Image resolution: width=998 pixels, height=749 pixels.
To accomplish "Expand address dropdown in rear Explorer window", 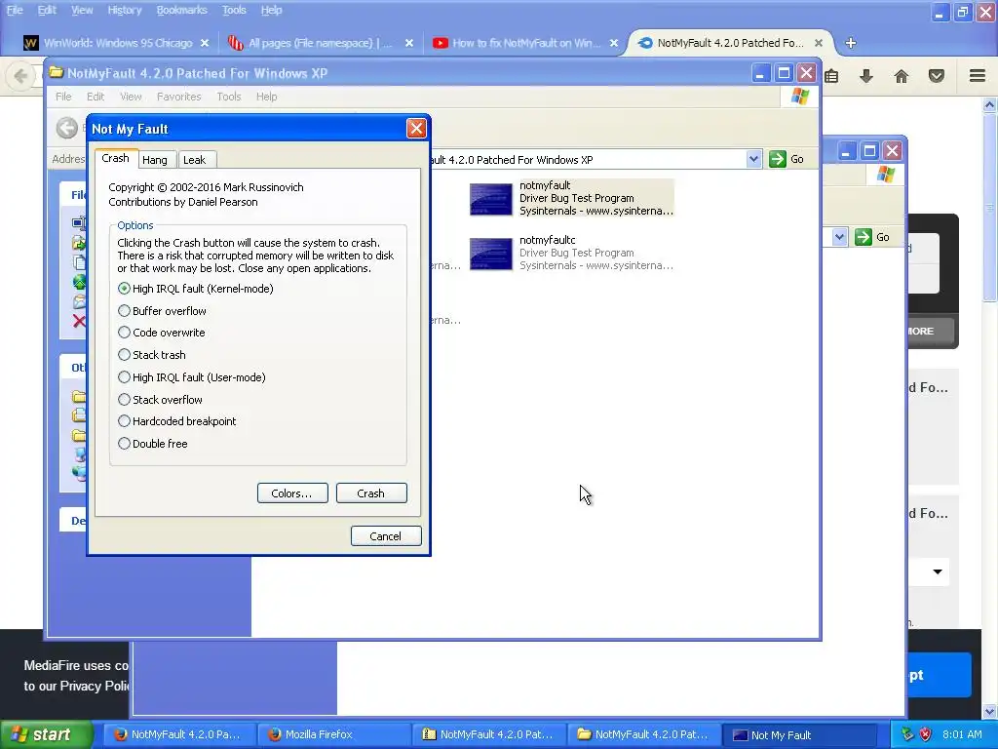I will coord(839,237).
